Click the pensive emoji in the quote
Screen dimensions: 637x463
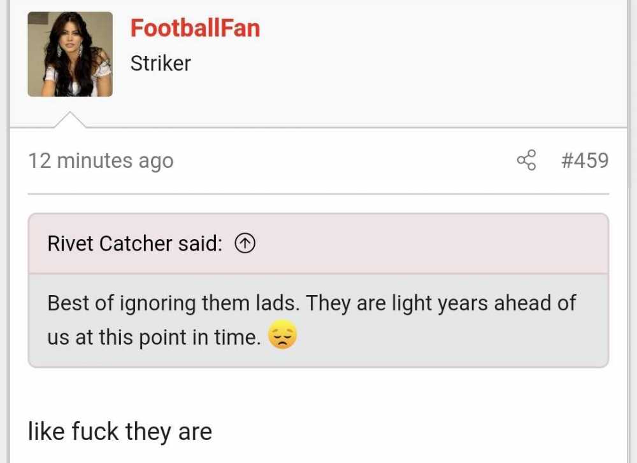coord(283,335)
